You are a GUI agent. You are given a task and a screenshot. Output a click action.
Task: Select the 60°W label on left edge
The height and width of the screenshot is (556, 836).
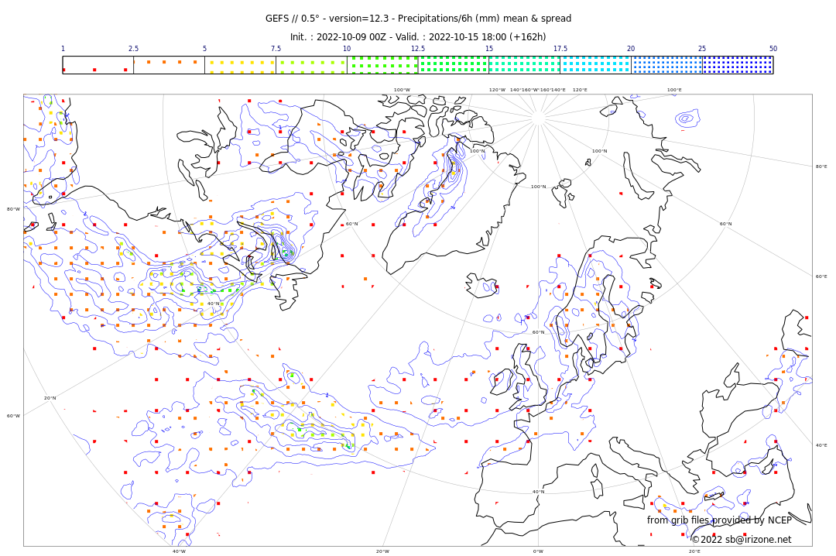[x=13, y=416]
